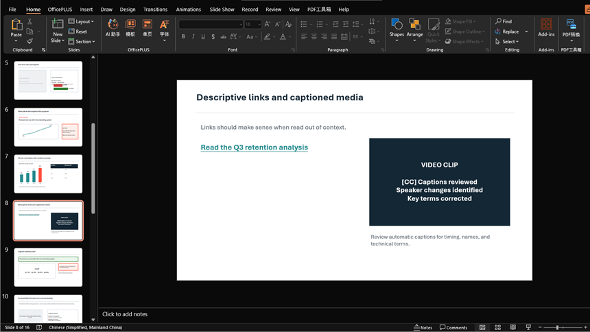Click the Paste clipboard icon

point(16,25)
